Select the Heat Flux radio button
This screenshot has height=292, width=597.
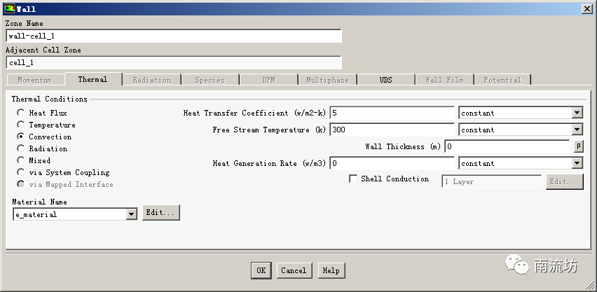[21, 113]
